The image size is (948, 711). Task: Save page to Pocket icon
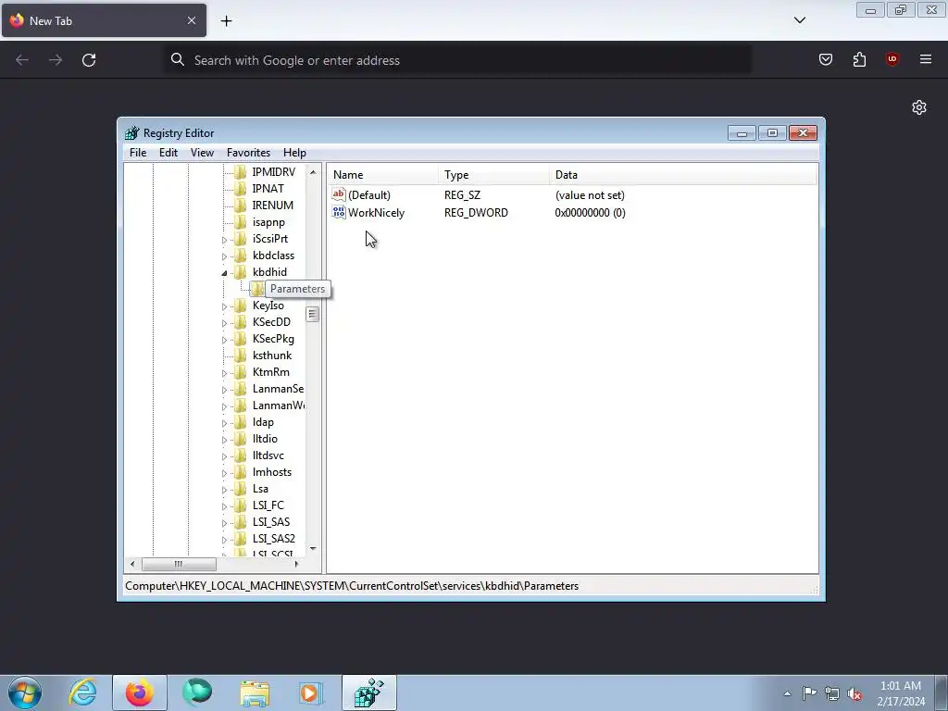825,59
